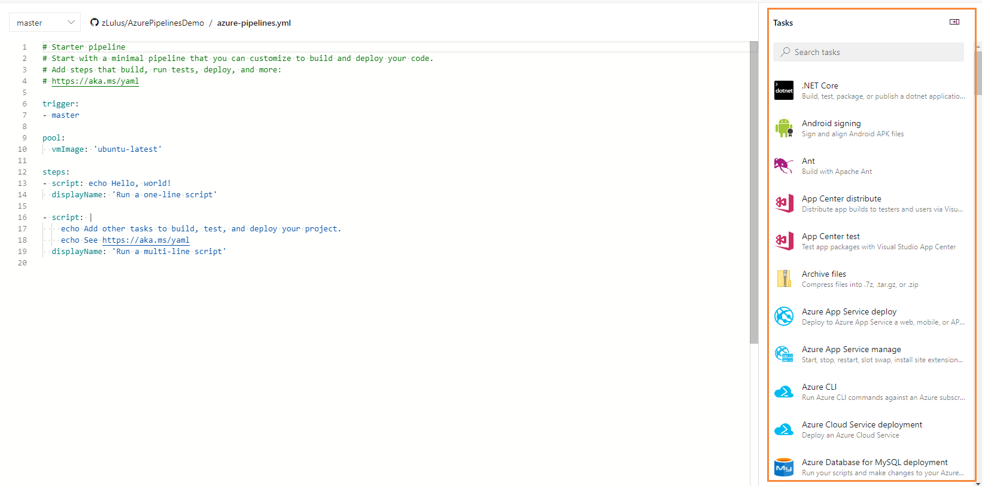Screen dimensions: 982x486
Task: Click the Azure App Service manage icon
Action: tap(783, 354)
